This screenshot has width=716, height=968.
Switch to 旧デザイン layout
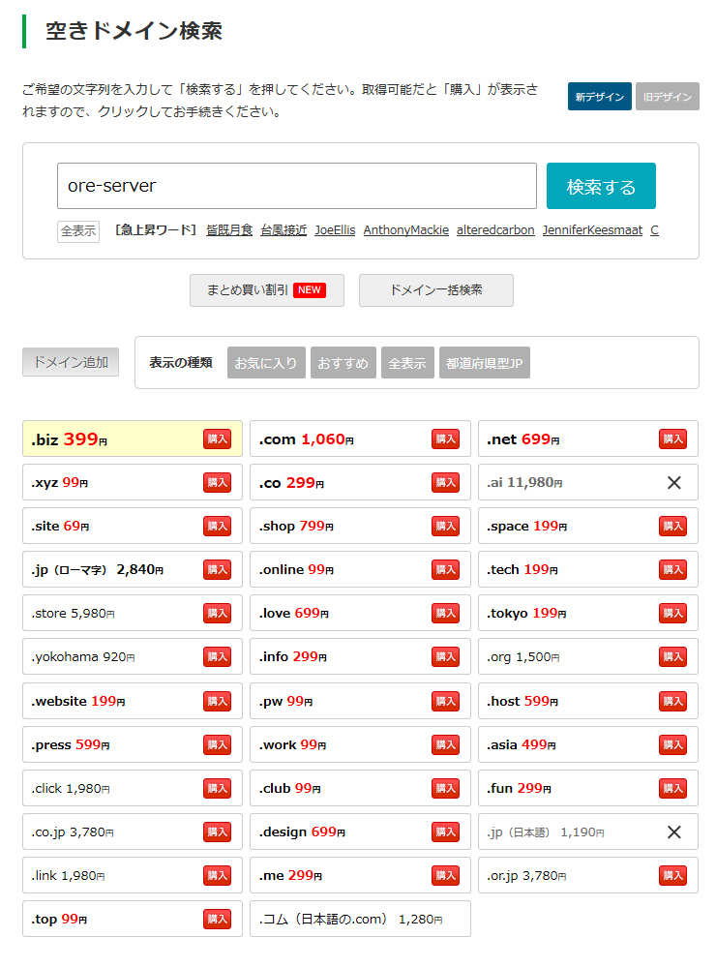(668, 96)
